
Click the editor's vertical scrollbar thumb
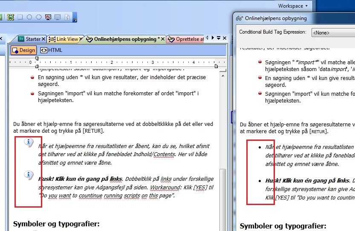(223, 199)
